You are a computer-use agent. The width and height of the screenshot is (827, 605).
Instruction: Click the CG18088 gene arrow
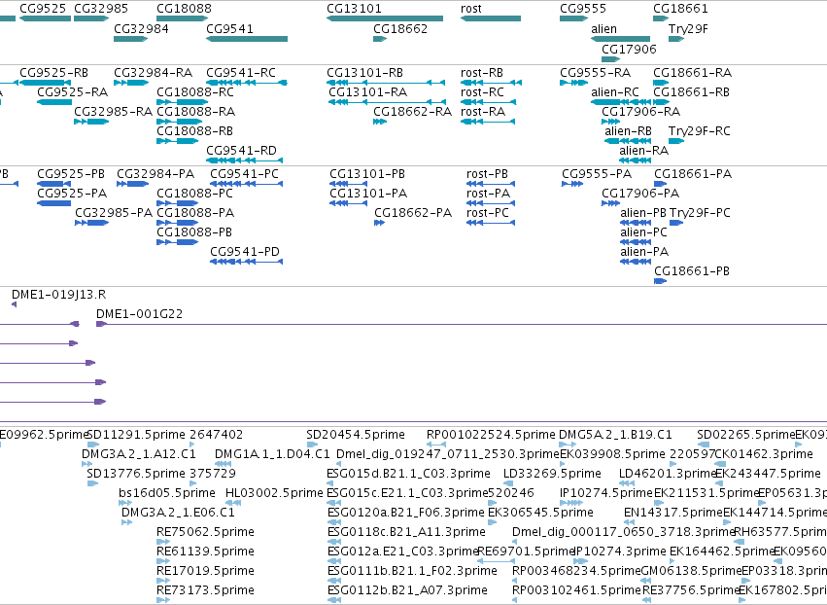coord(183,18)
